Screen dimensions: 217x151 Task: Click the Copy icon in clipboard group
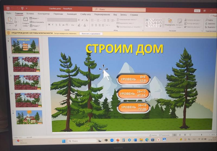[x=16, y=22]
